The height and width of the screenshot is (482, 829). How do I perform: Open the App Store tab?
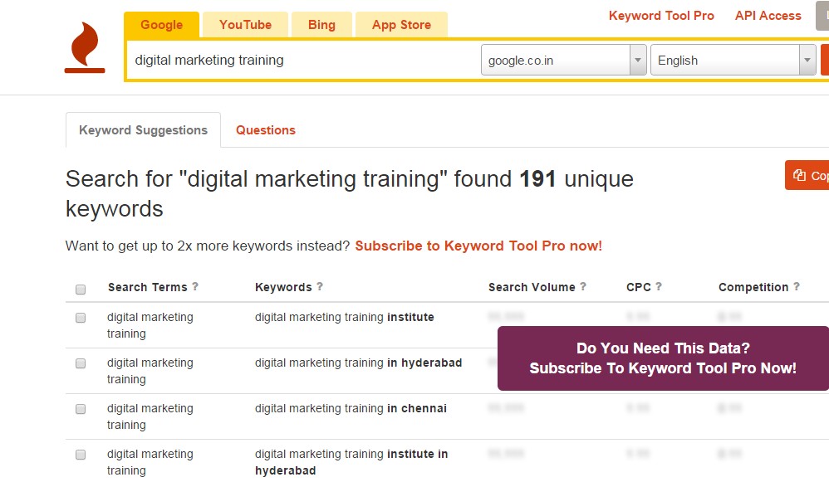tap(401, 25)
